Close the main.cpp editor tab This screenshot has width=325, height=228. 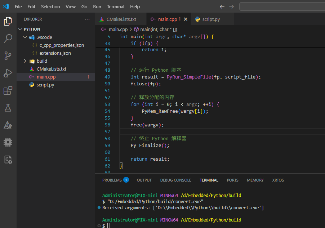(x=186, y=19)
